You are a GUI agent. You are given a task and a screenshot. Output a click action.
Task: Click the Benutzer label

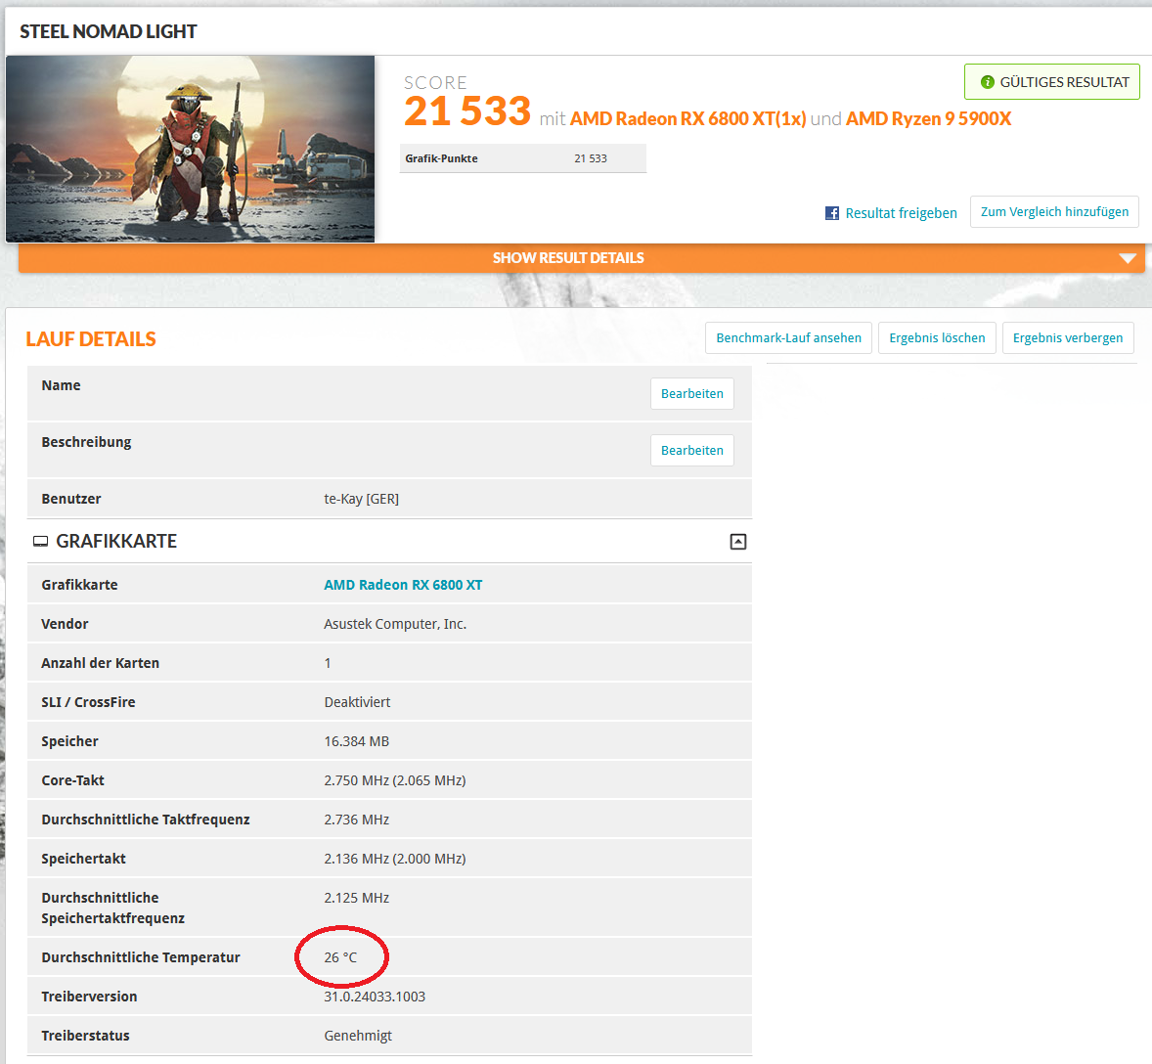click(71, 499)
